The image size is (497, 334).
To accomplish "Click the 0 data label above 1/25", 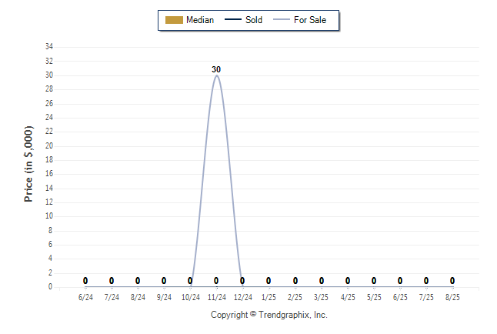I will click(x=269, y=281).
